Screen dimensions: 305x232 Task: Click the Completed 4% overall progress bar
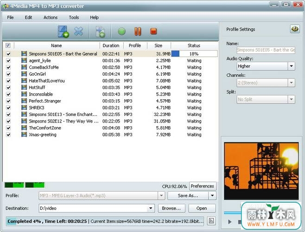pyautogui.click(x=105, y=221)
